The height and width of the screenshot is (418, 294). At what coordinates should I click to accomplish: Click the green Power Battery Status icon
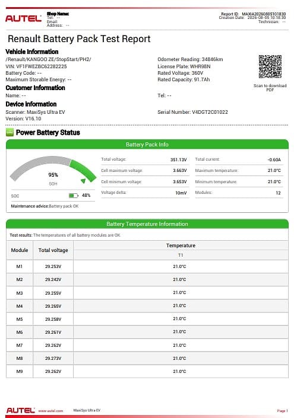pyautogui.click(x=10, y=132)
